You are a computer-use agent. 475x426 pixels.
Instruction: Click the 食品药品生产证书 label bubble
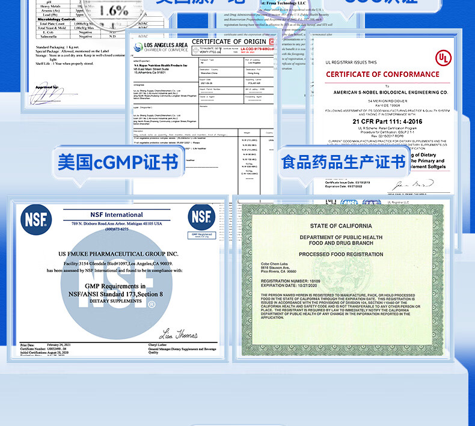[x=343, y=162]
